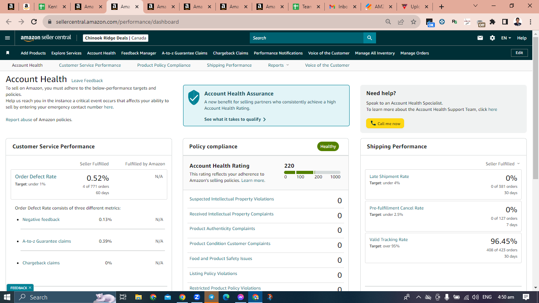The width and height of the screenshot is (539, 303).
Task: Open the Valid Tracking Rate link
Action: tap(389, 239)
